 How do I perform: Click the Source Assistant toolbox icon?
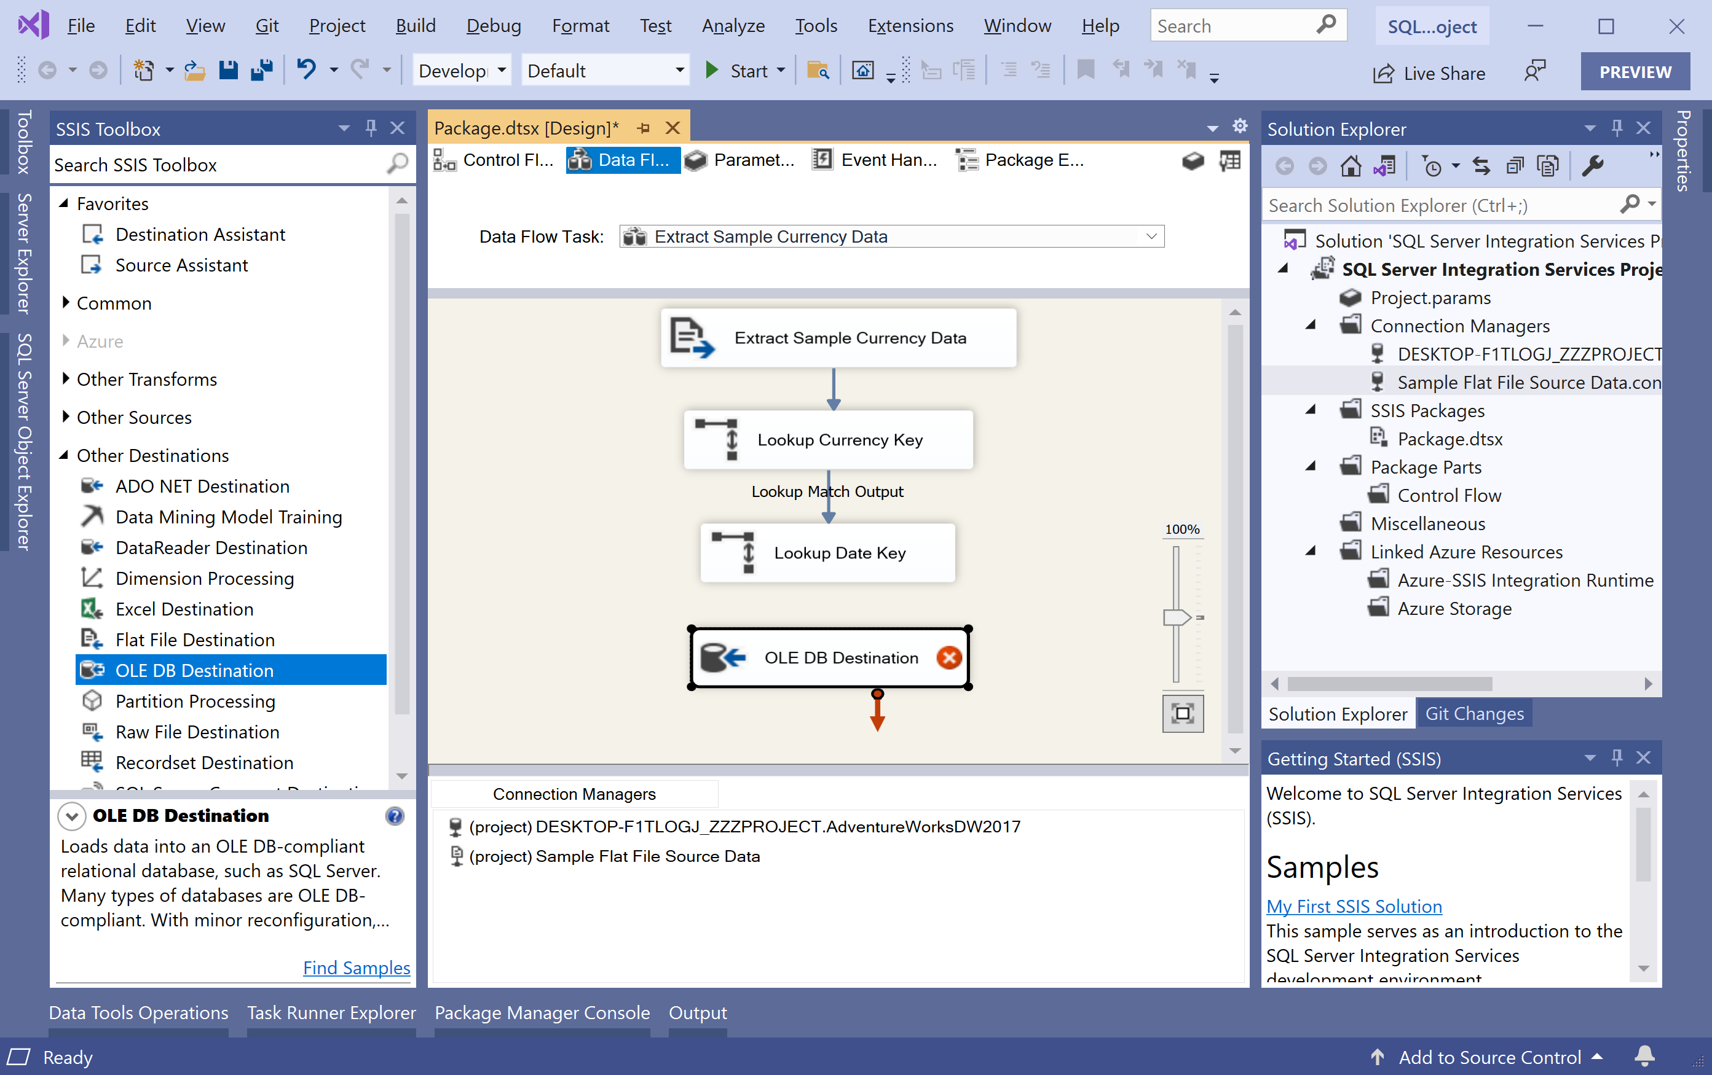coord(93,265)
